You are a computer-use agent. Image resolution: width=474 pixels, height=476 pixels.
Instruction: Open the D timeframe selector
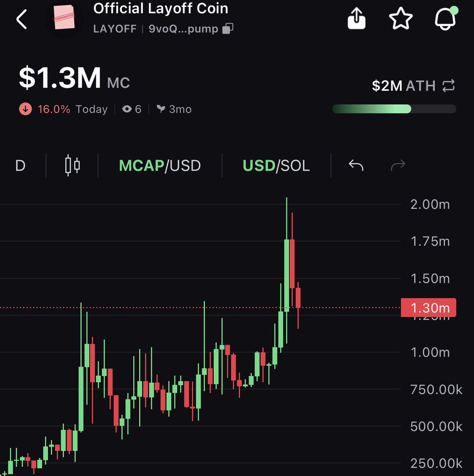click(x=20, y=165)
